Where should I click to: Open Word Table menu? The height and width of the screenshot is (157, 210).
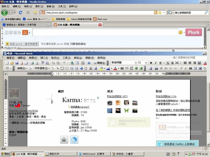tap(78, 58)
